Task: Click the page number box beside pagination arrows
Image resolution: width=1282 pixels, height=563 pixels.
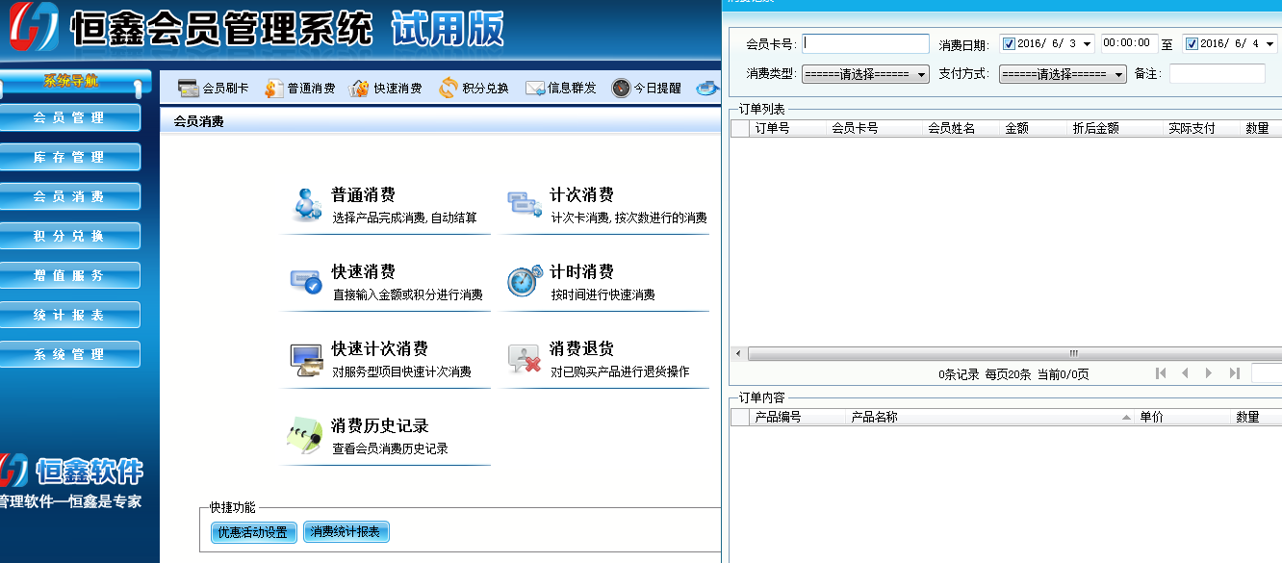Action: [1267, 373]
